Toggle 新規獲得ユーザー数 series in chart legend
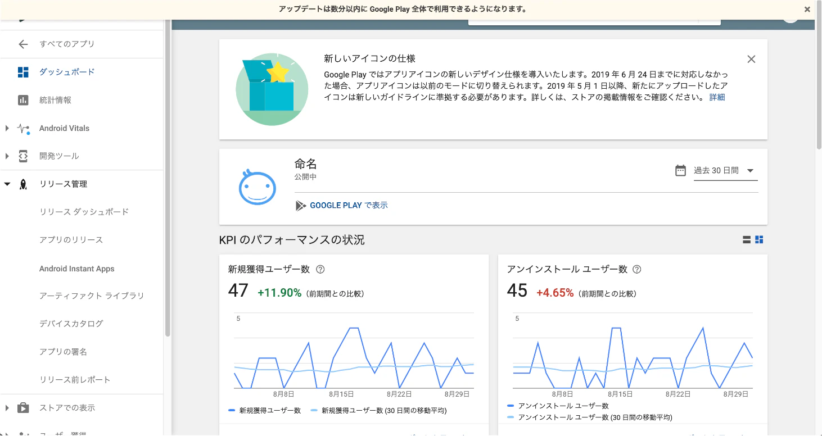Screen dimensions: 822x436 265,411
